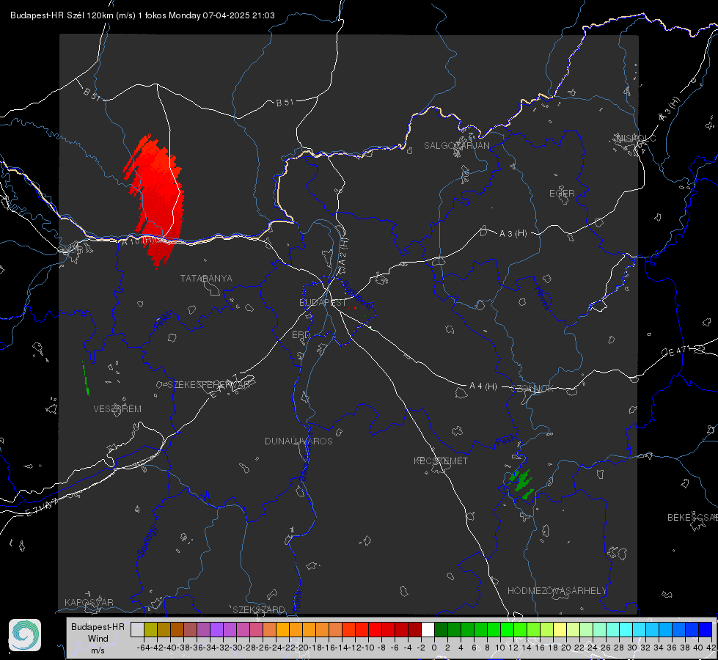This screenshot has height=660, width=718.
Task: Click the Budapest-HR Wind m/s legend label
Action: pyautogui.click(x=98, y=638)
